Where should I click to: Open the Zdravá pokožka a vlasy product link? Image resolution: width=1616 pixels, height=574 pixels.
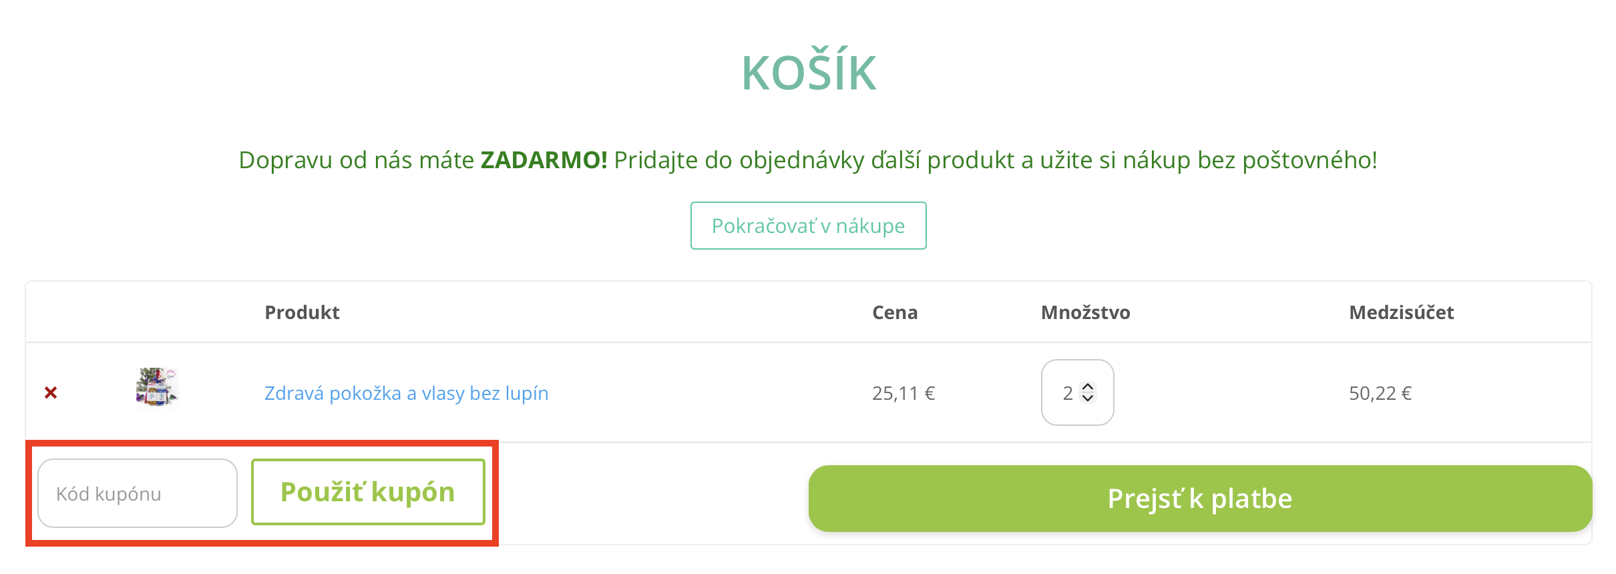(406, 393)
